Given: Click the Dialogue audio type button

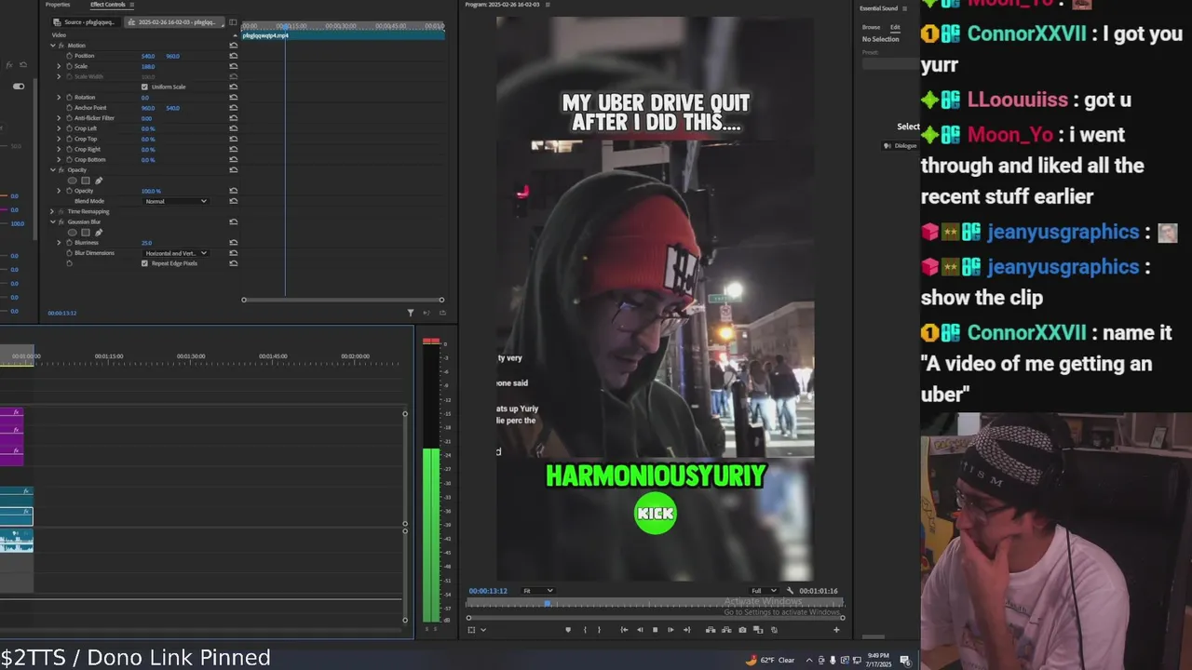Looking at the screenshot, I should pyautogui.click(x=901, y=146).
